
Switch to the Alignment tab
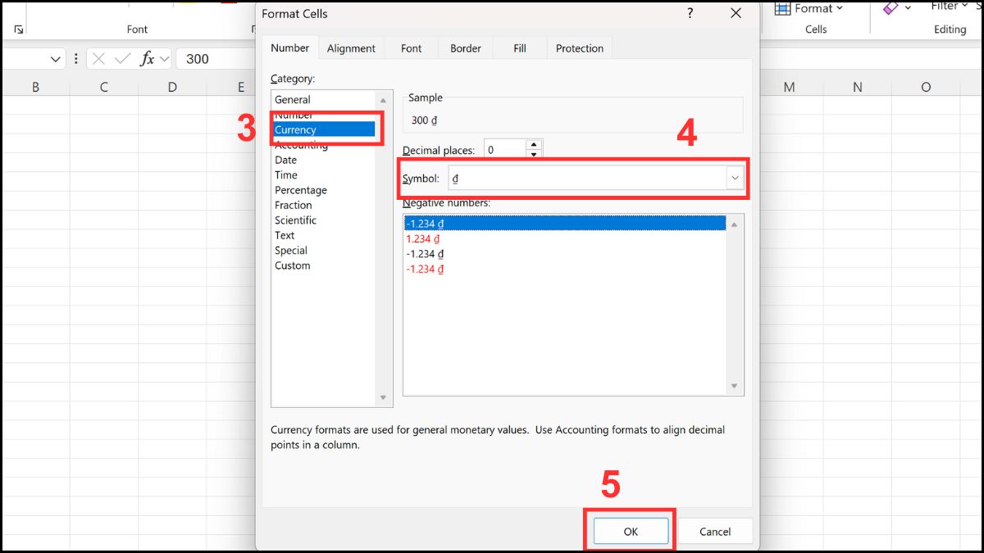point(351,48)
